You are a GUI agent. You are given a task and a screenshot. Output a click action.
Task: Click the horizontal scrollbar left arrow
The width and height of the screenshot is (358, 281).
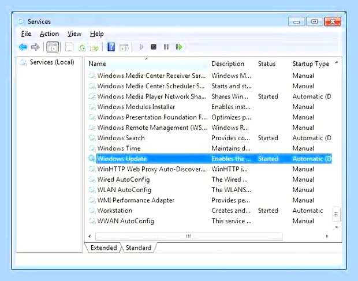89,236
